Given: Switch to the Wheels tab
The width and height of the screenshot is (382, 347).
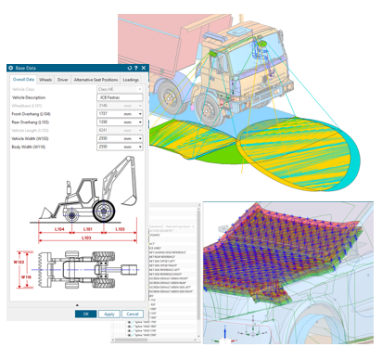Looking at the screenshot, I should (x=45, y=80).
